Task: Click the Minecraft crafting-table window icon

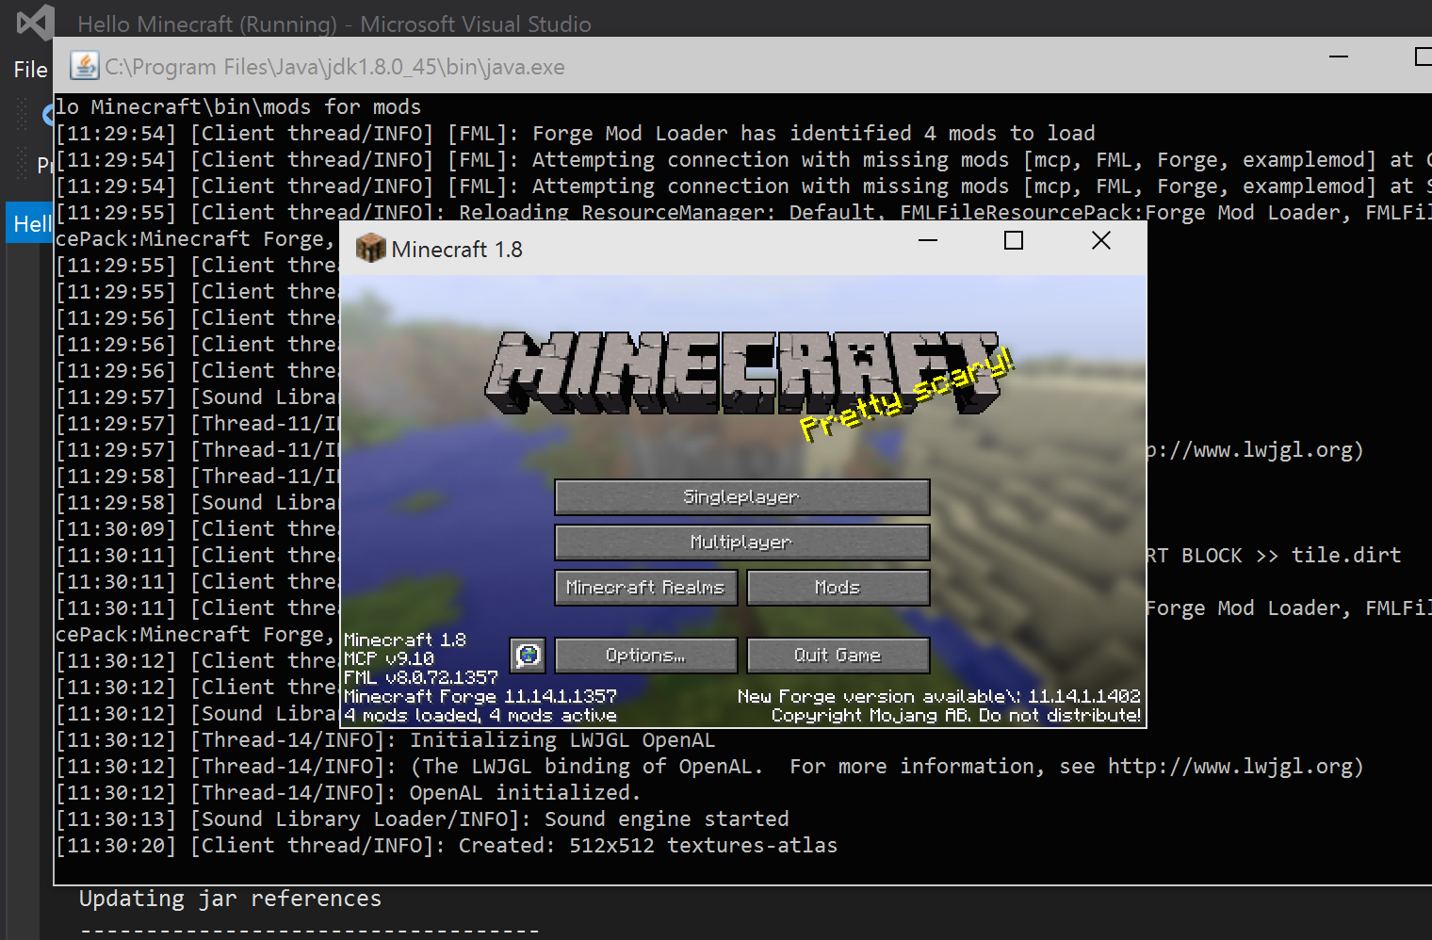Action: tap(370, 249)
